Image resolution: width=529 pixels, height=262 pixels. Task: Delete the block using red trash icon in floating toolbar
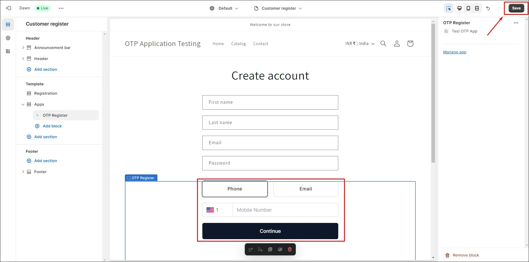[x=290, y=249]
